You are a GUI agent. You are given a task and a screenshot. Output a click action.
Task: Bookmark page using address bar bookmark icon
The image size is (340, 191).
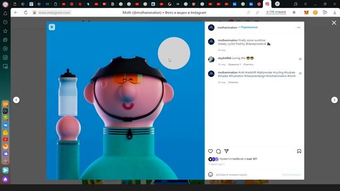pyautogui.click(x=294, y=13)
